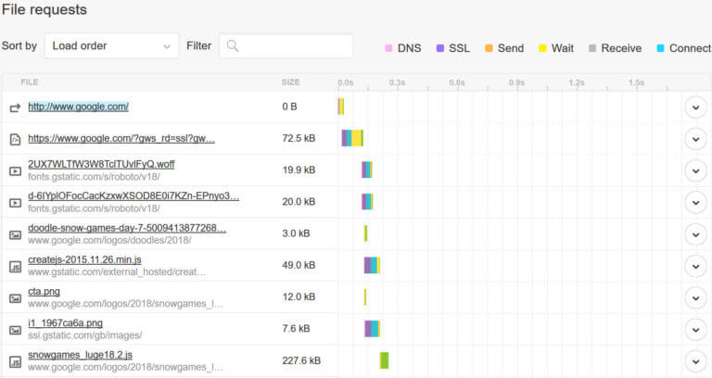712x378 pixels.
Task: Focus the Filter text input field
Action: coord(286,45)
